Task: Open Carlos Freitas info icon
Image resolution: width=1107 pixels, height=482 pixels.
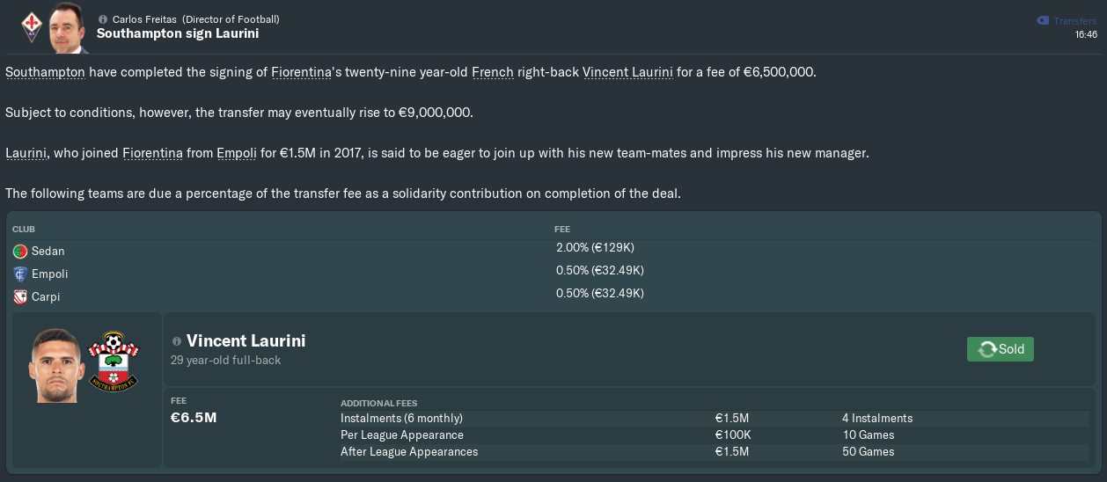Action: (103, 18)
